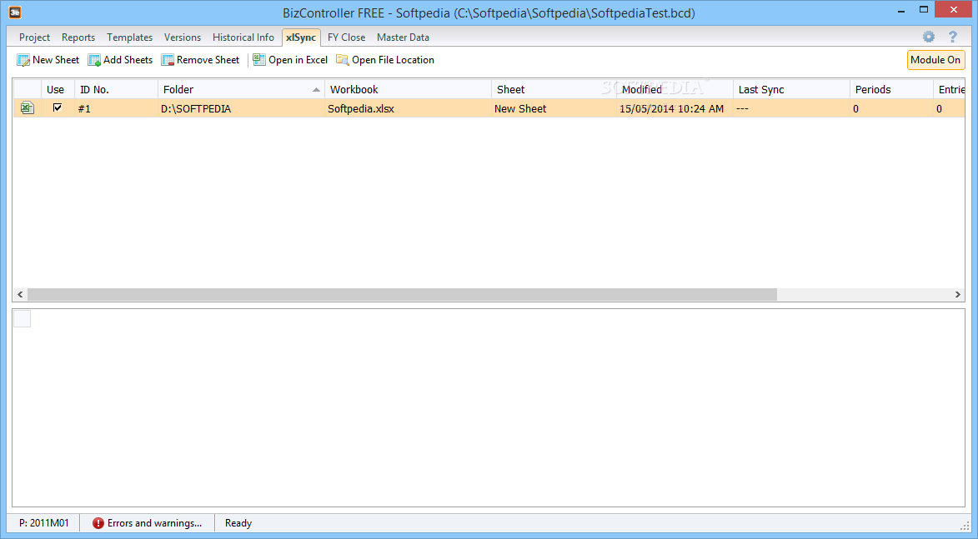This screenshot has width=978, height=539.
Task: Click the red error icon in status bar
Action: (x=98, y=523)
